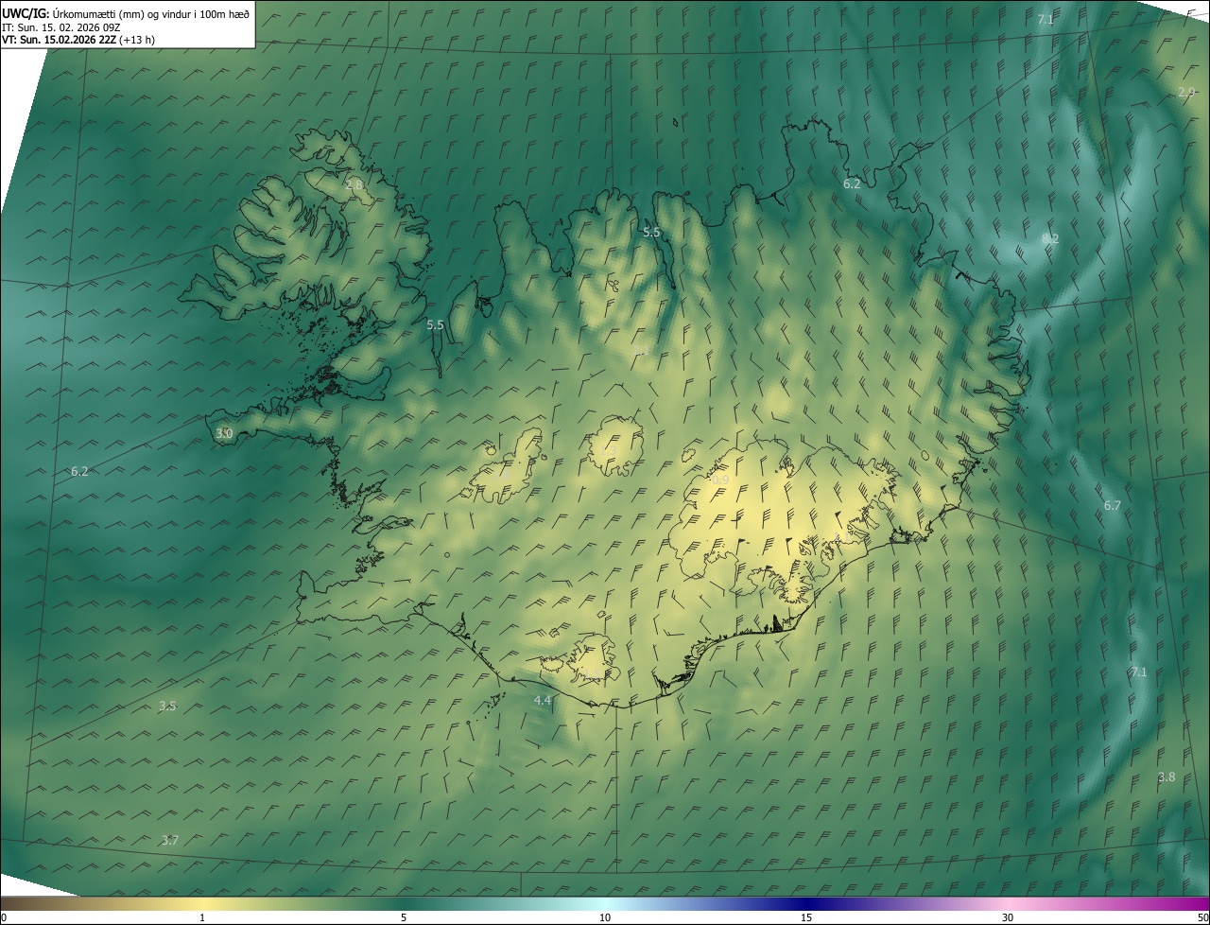Click the '5' tick label on the color scale
The image size is (1210, 925).
(x=404, y=917)
